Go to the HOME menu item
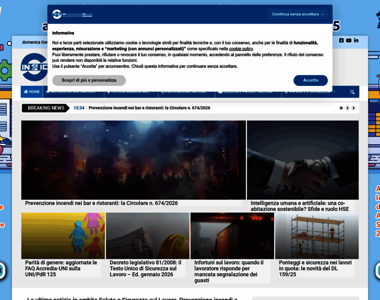 pos(31,92)
